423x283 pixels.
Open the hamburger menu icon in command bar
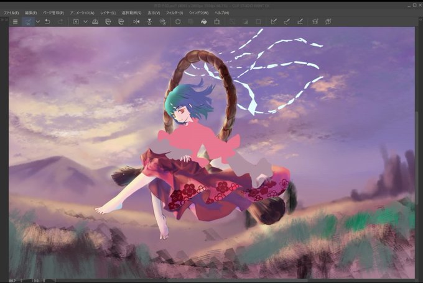pos(15,22)
